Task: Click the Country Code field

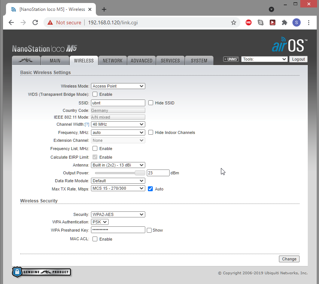Action: click(x=118, y=110)
